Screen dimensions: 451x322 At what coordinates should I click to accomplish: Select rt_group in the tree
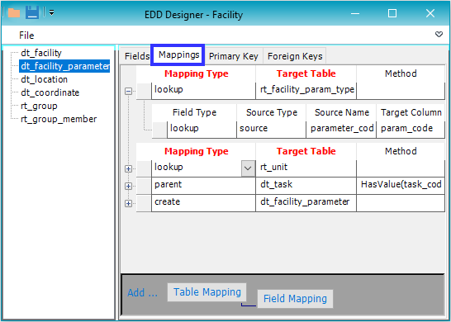click(39, 106)
